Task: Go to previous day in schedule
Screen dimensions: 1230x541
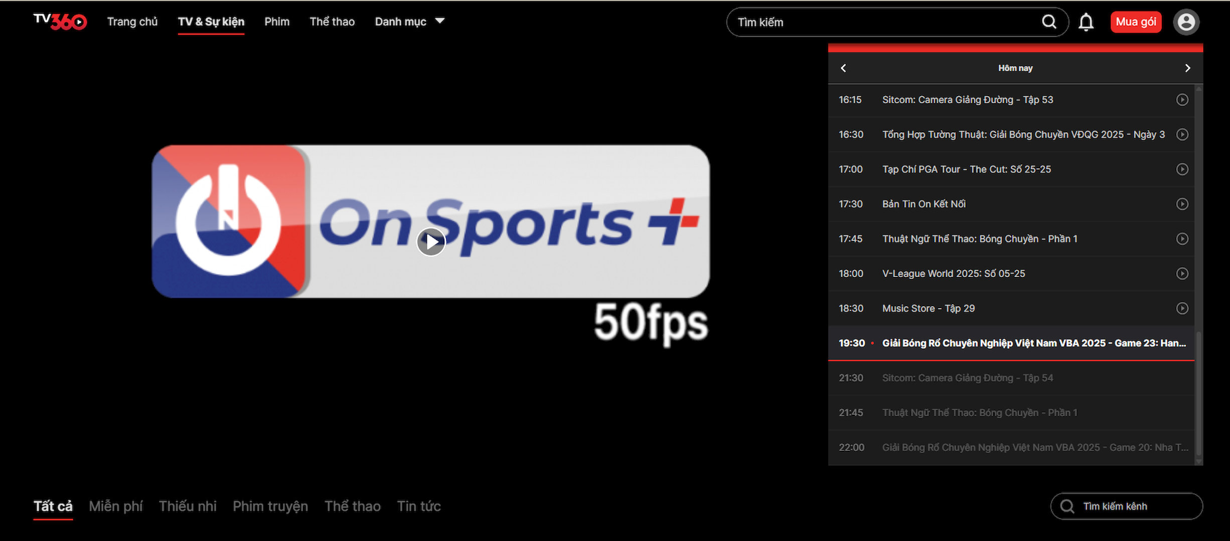Action: coord(843,68)
